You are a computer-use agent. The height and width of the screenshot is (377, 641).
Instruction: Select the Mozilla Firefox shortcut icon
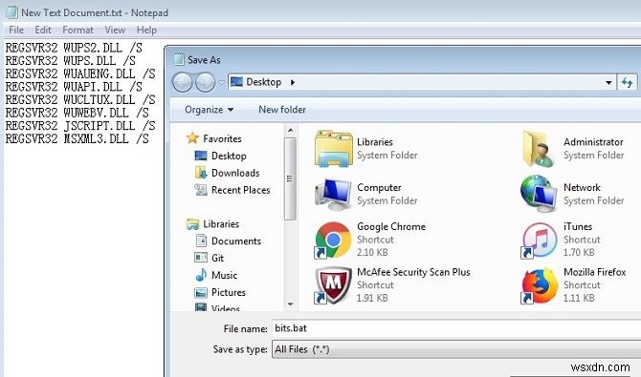tap(539, 285)
